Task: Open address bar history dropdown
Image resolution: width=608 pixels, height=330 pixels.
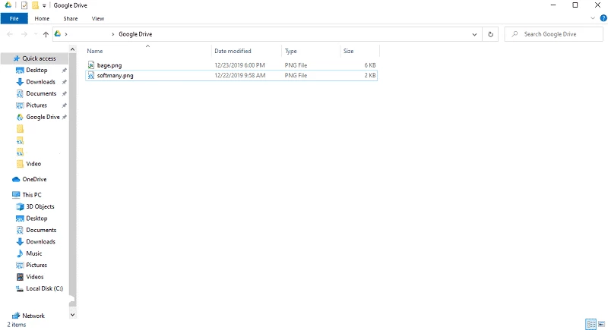Action: tap(475, 34)
